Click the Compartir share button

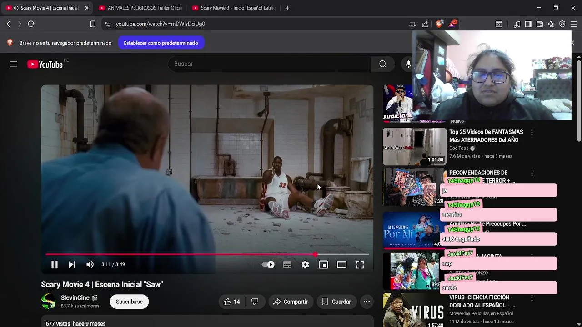coord(290,302)
